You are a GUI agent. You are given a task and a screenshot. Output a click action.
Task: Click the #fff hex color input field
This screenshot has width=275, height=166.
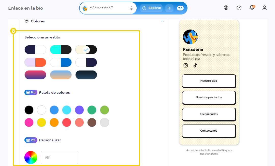[60, 157]
